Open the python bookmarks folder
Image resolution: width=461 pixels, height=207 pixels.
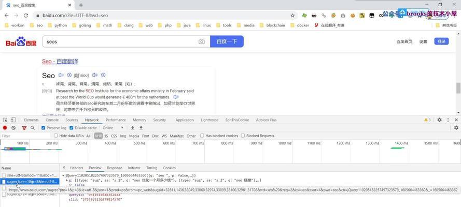point(58,25)
